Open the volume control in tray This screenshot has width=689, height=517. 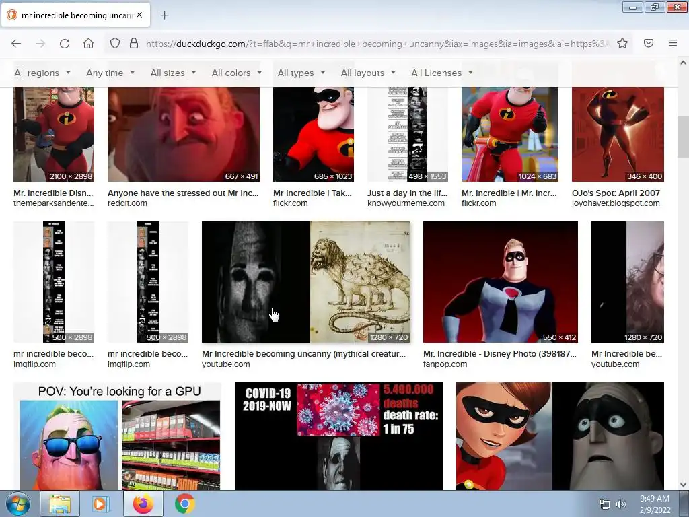[x=621, y=504]
